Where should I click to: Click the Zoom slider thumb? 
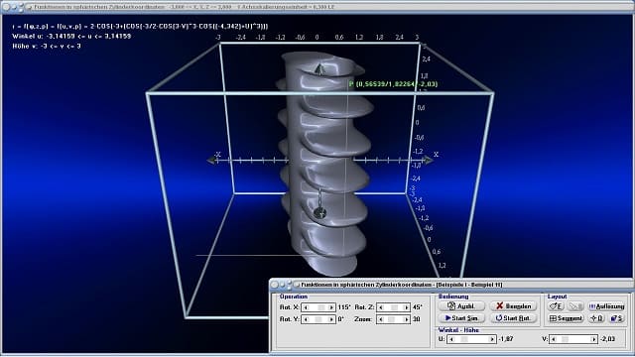[391, 319]
